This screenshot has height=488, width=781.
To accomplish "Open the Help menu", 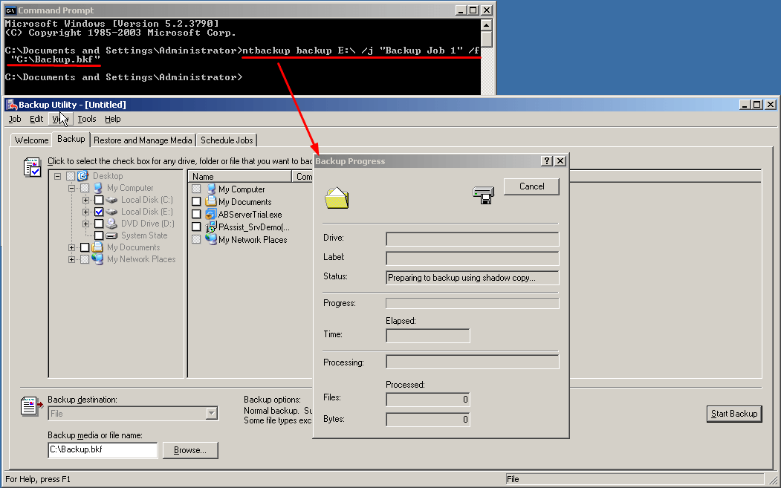I will point(113,119).
